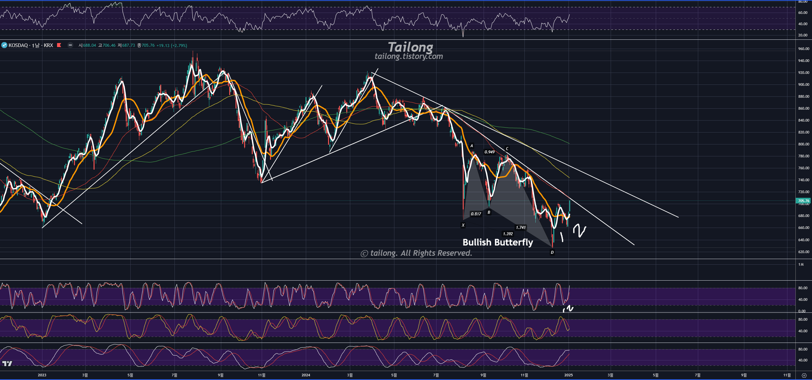Collapse the legend with the minus icon
The image size is (812, 380).
coord(70,45)
